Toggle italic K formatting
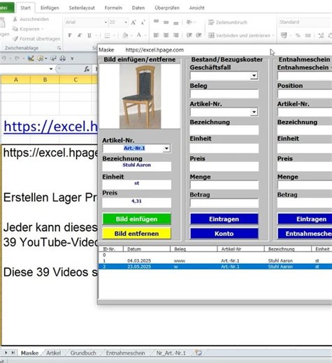332x363 pixels. [80, 36]
